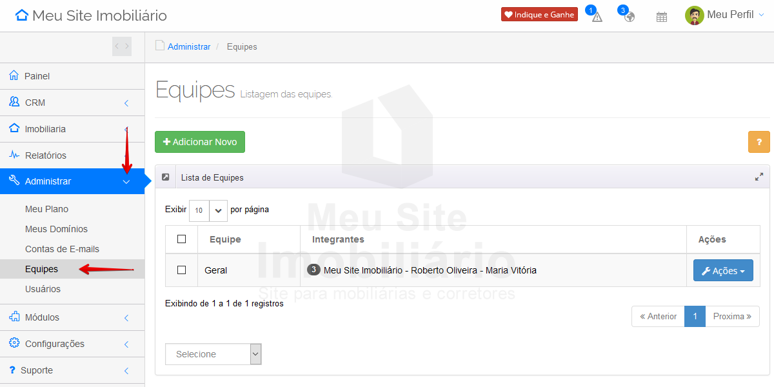The height and width of the screenshot is (387, 774).
Task: Toggle the sidebar collapse arrows
Action: click(x=122, y=46)
